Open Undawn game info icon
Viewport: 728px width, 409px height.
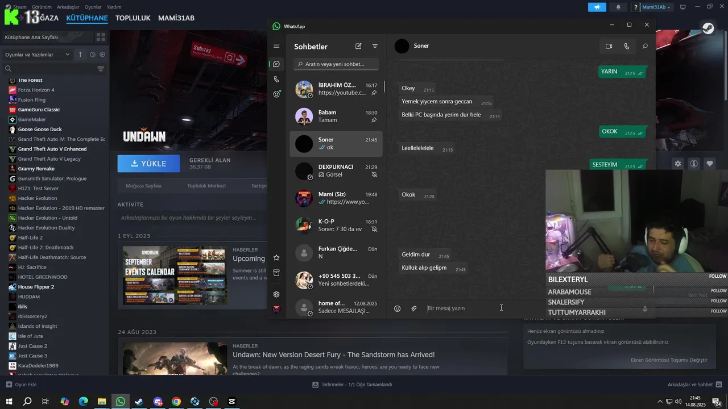(694, 164)
